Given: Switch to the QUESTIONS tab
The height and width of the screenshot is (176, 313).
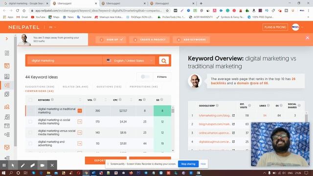Looking at the screenshot, I should click(109, 87).
